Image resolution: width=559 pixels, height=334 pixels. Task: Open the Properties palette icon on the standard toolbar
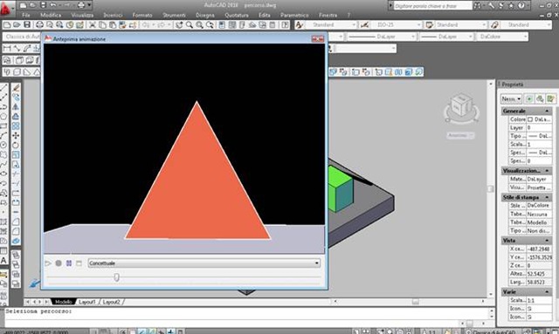coord(222,24)
